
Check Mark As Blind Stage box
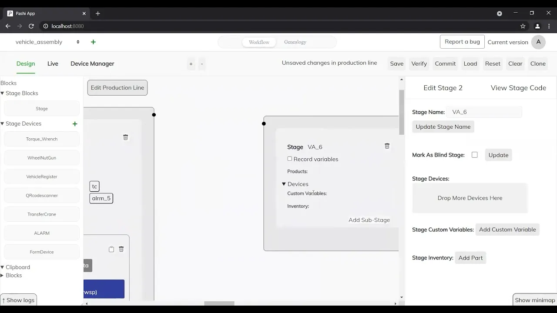pyautogui.click(x=474, y=155)
